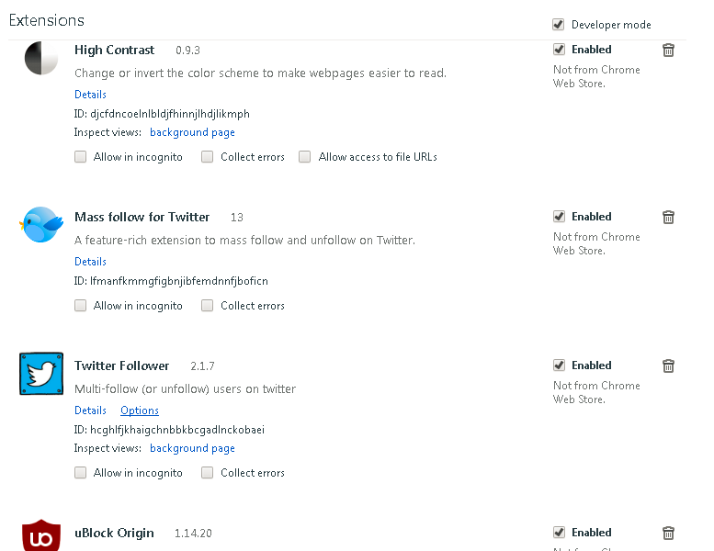
Task: Enable Collect errors for Mass follow for Twitter
Action: click(x=208, y=306)
